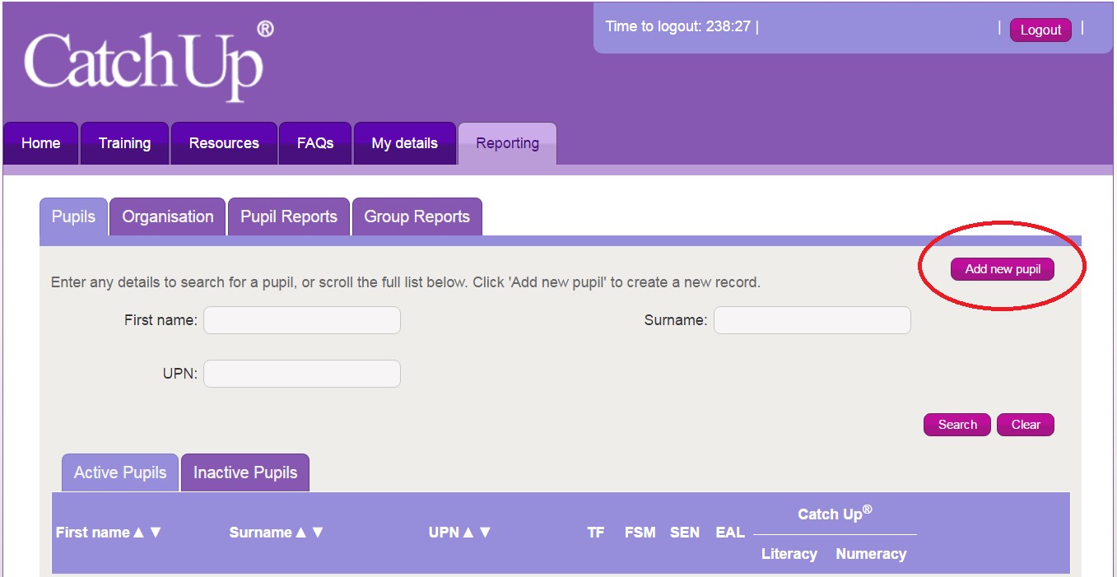
Task: Go to the Training tab
Action: [x=124, y=143]
